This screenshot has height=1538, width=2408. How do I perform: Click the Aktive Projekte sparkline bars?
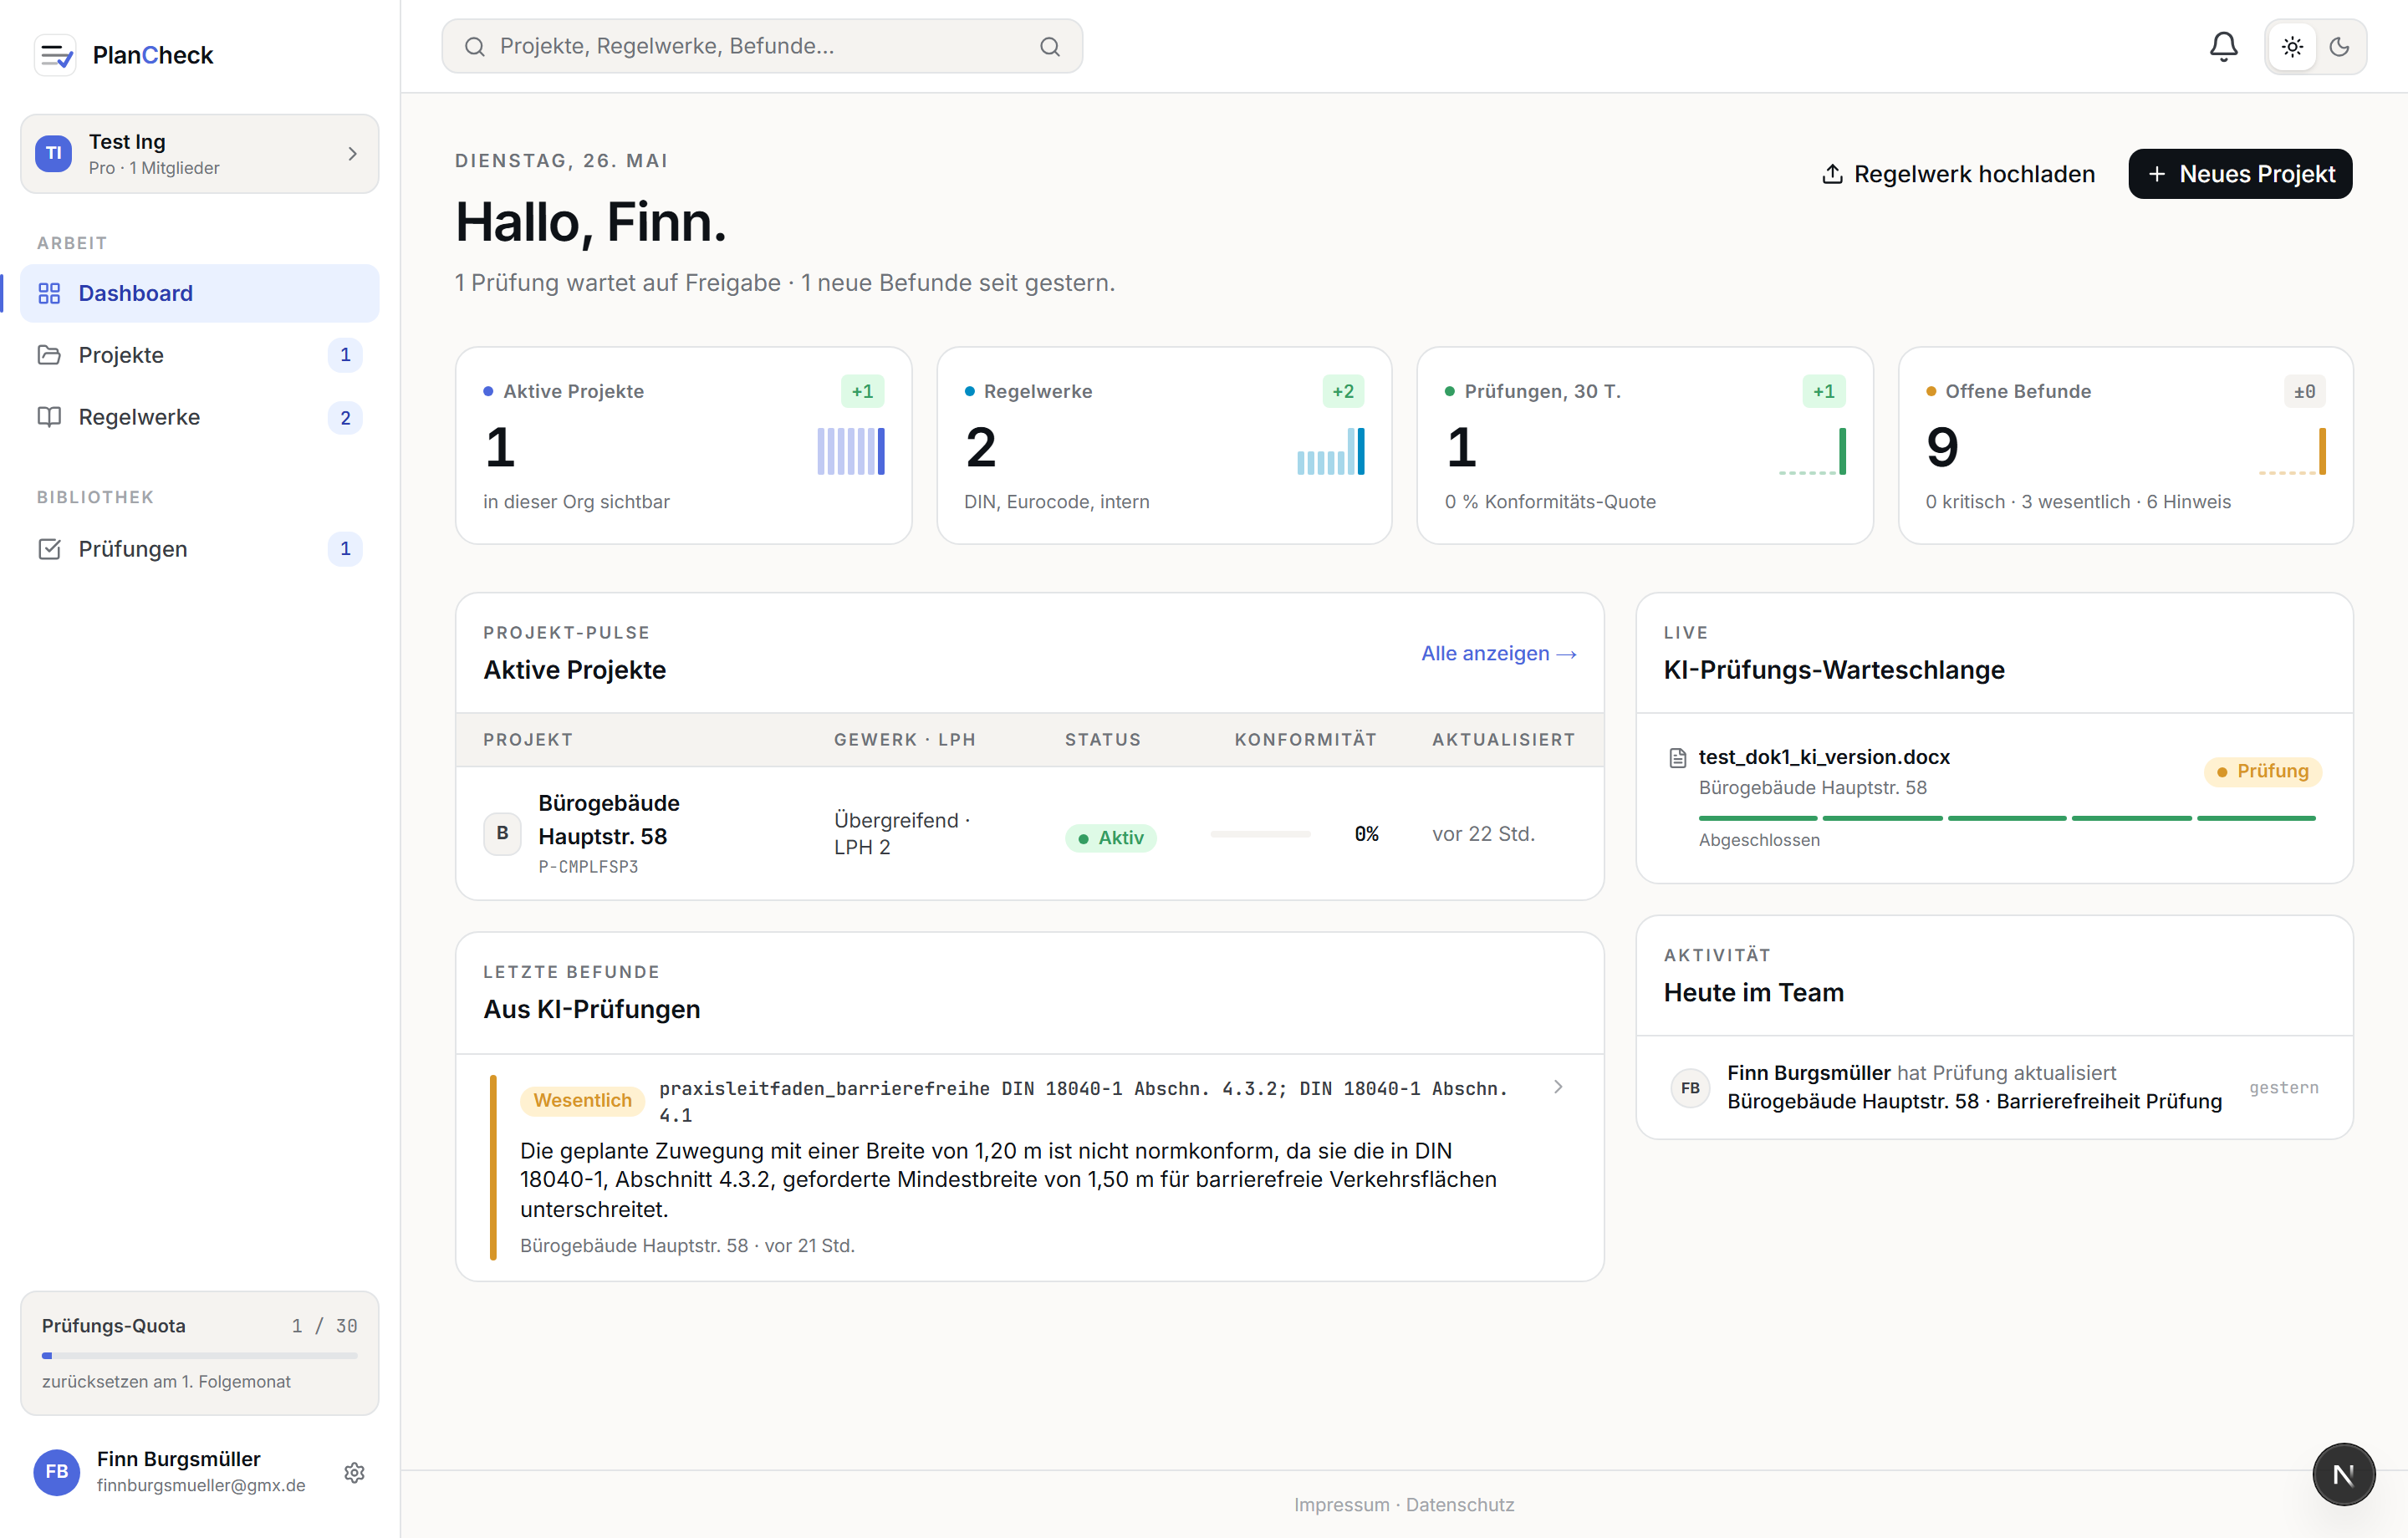click(851, 451)
